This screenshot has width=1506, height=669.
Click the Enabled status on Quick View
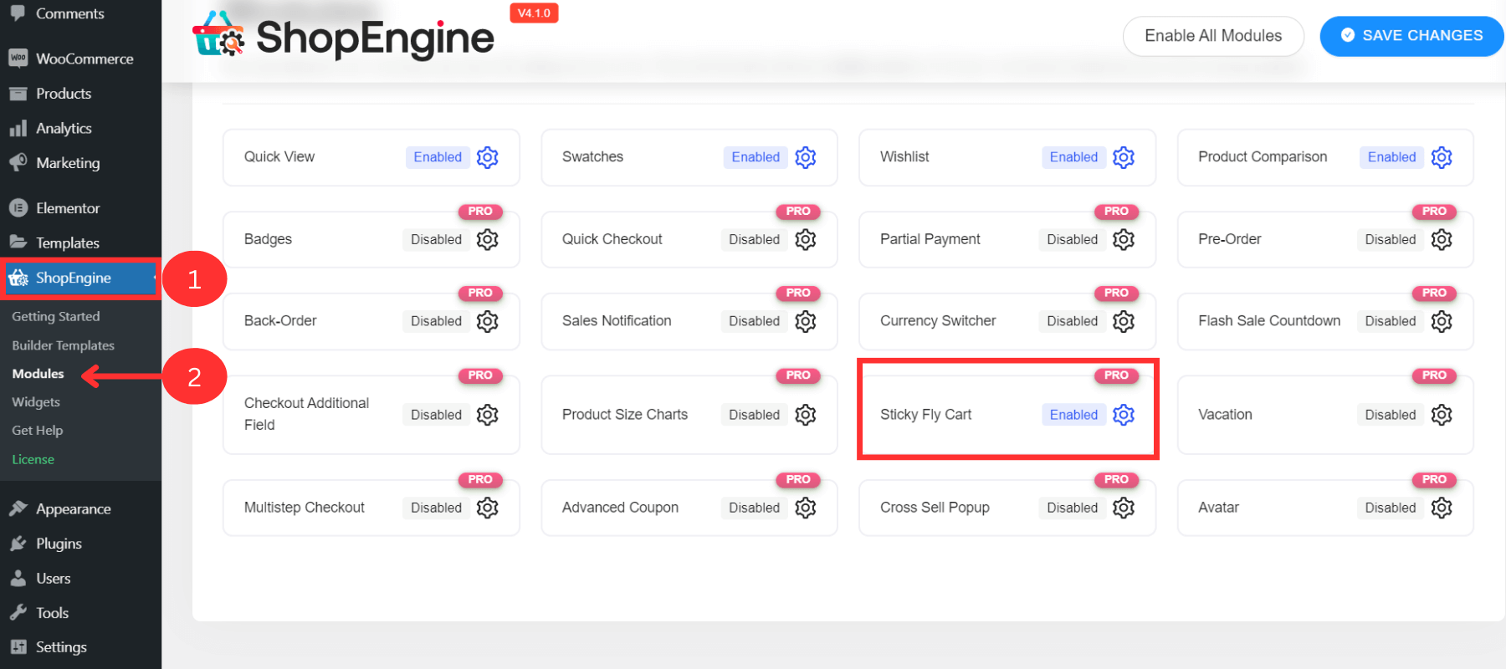(x=438, y=157)
